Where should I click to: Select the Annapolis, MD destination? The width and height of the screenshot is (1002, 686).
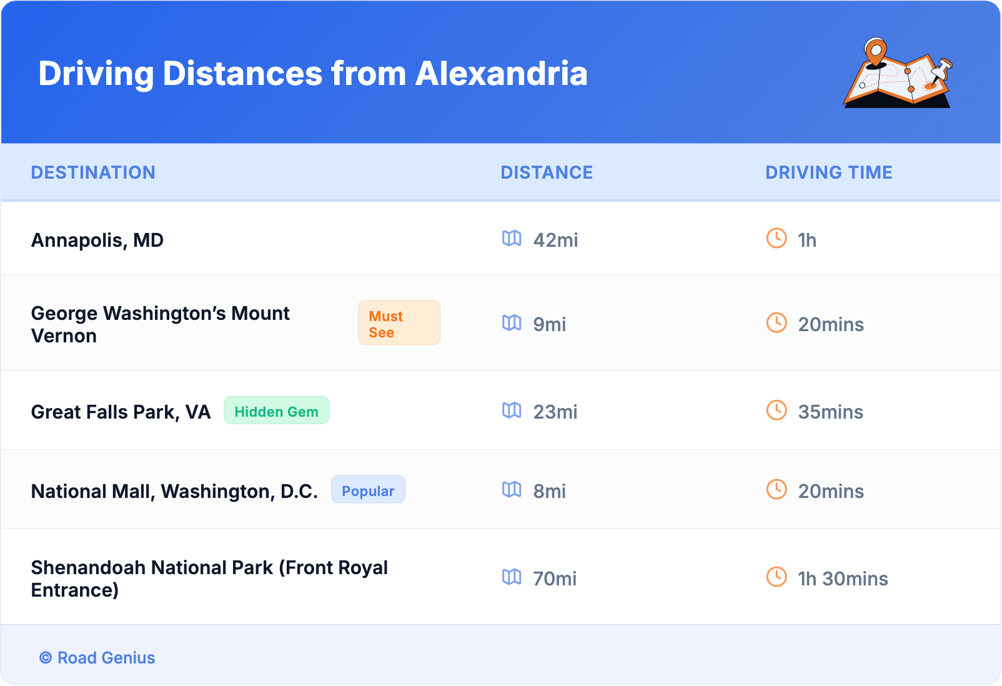click(x=97, y=240)
